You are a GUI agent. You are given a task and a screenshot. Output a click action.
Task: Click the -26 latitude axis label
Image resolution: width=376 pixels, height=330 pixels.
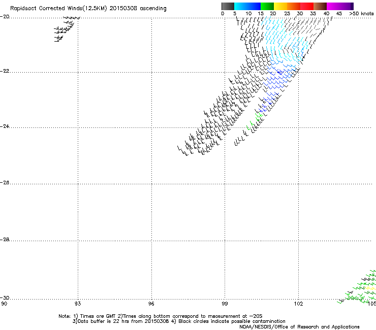tap(5, 183)
